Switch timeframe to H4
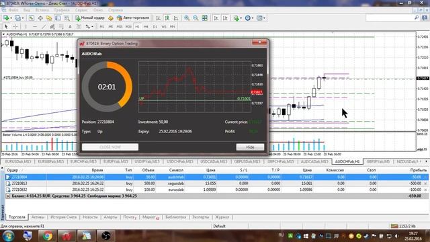The height and width of the screenshot is (242, 430). (x=146, y=27)
